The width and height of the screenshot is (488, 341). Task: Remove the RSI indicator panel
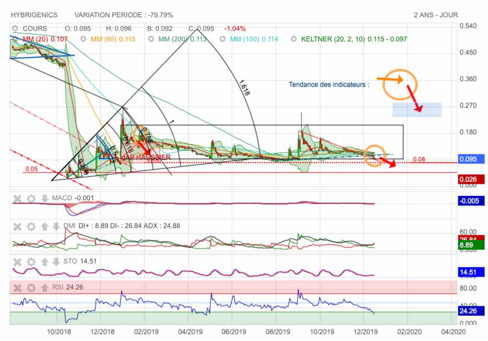(17, 288)
